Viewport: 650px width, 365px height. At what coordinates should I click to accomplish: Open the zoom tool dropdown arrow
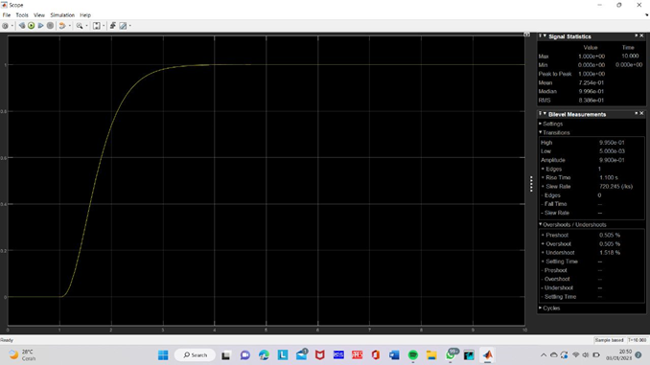86,26
